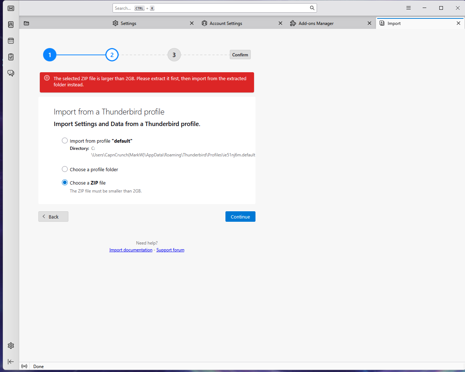Click the Account Settings tab icon

pyautogui.click(x=204, y=23)
